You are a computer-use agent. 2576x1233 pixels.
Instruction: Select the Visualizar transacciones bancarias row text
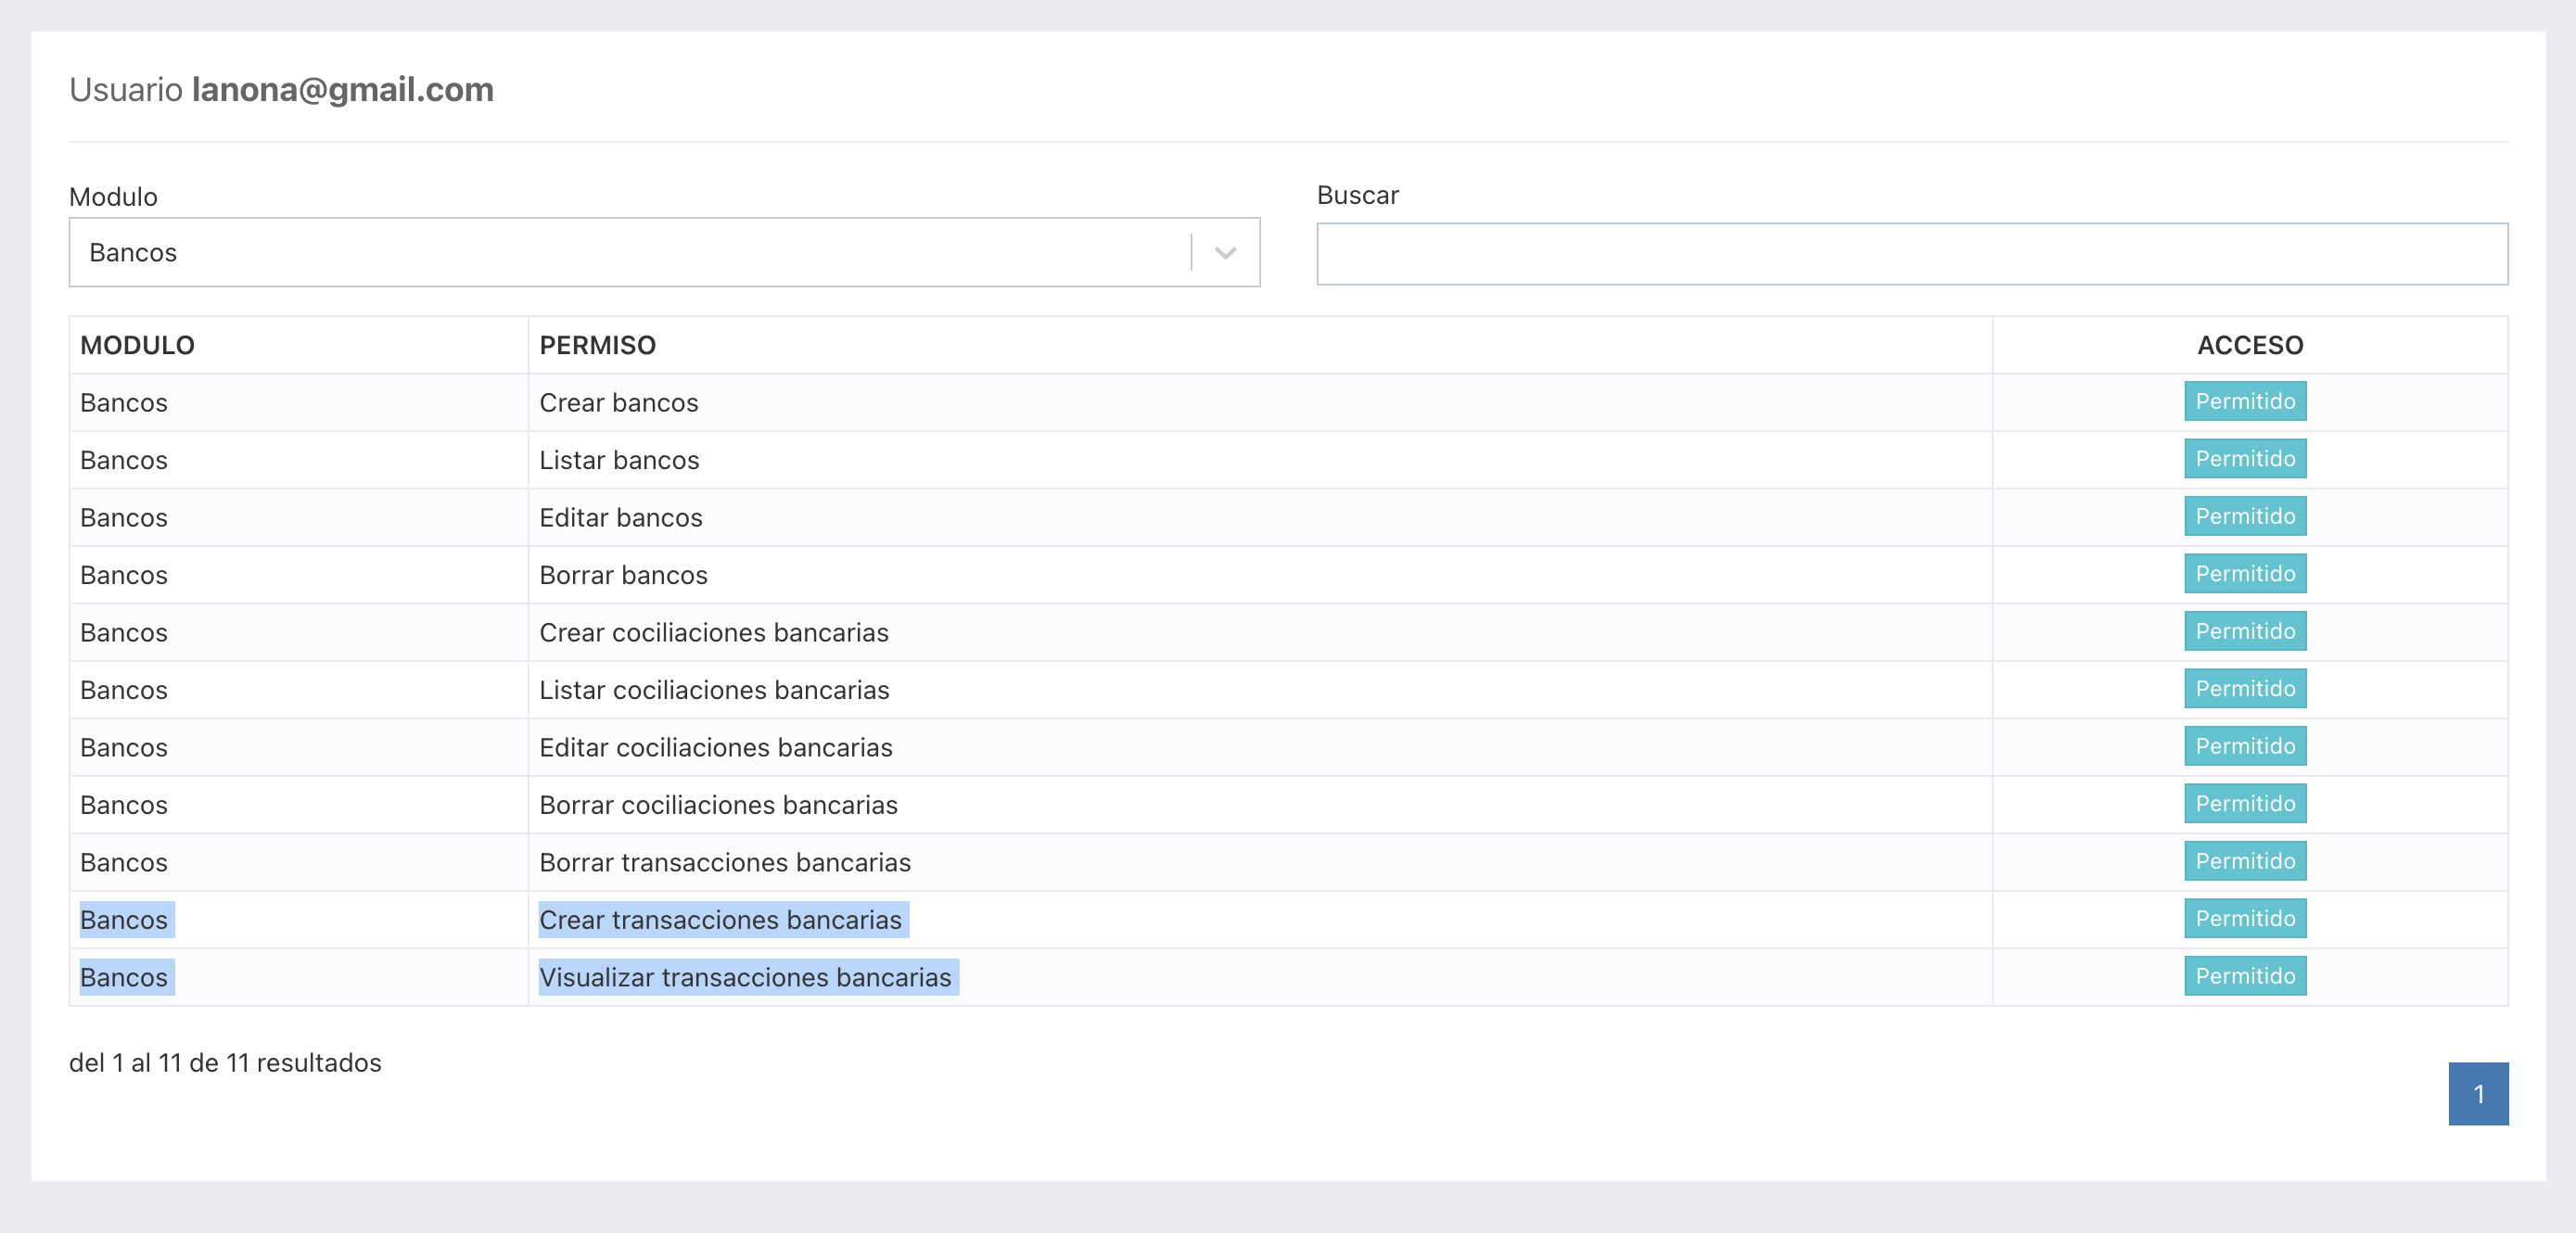(x=745, y=978)
